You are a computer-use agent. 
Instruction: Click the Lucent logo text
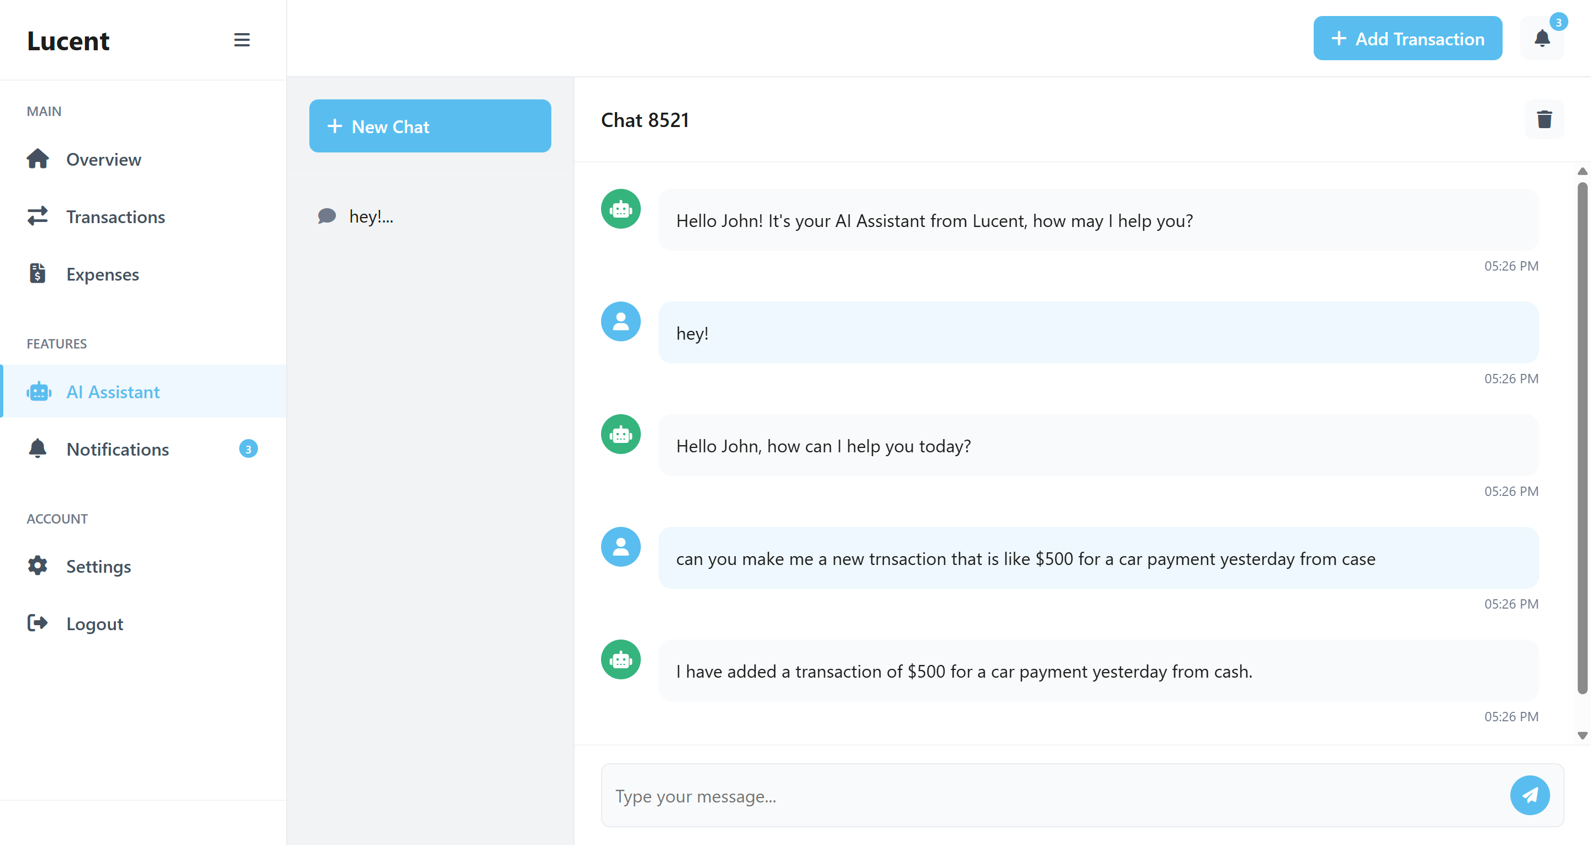click(x=68, y=41)
